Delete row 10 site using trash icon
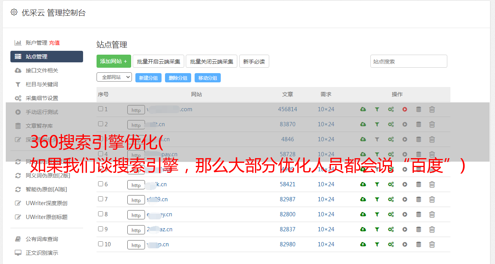 click(432, 244)
